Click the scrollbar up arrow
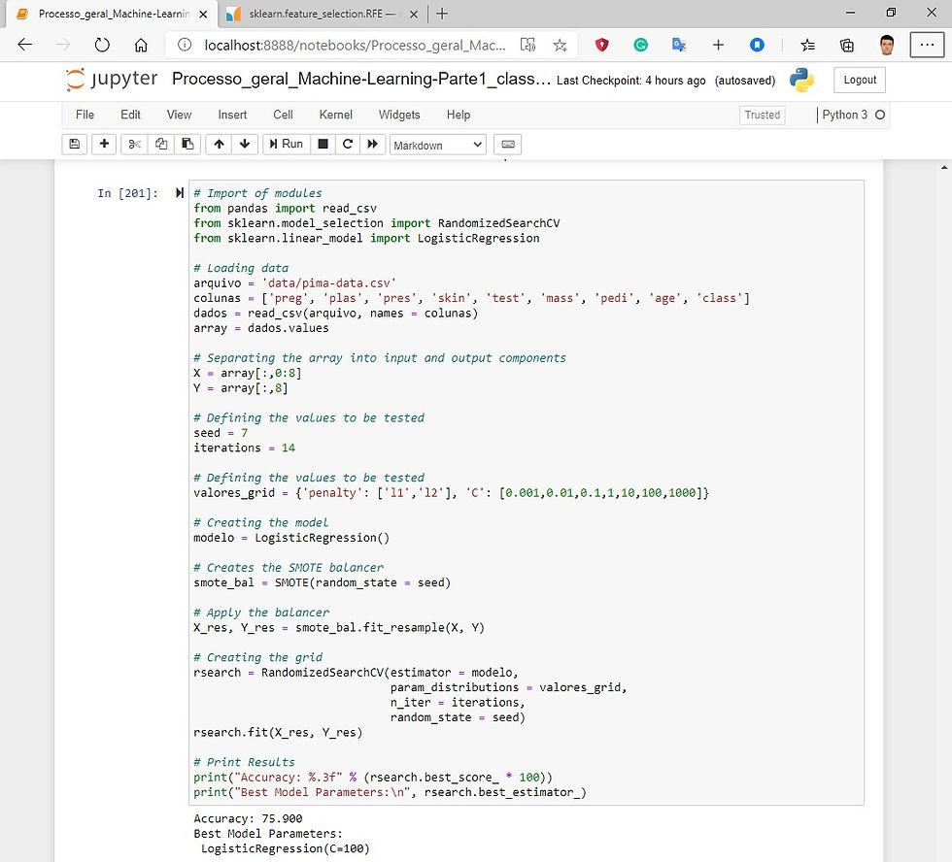Viewport: 952px width, 862px height. [944, 167]
